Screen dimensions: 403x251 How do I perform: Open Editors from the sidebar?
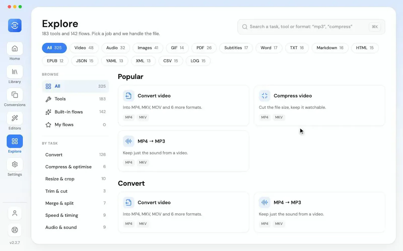click(15, 118)
